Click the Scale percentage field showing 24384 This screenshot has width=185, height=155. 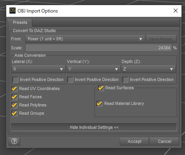(x=99, y=48)
